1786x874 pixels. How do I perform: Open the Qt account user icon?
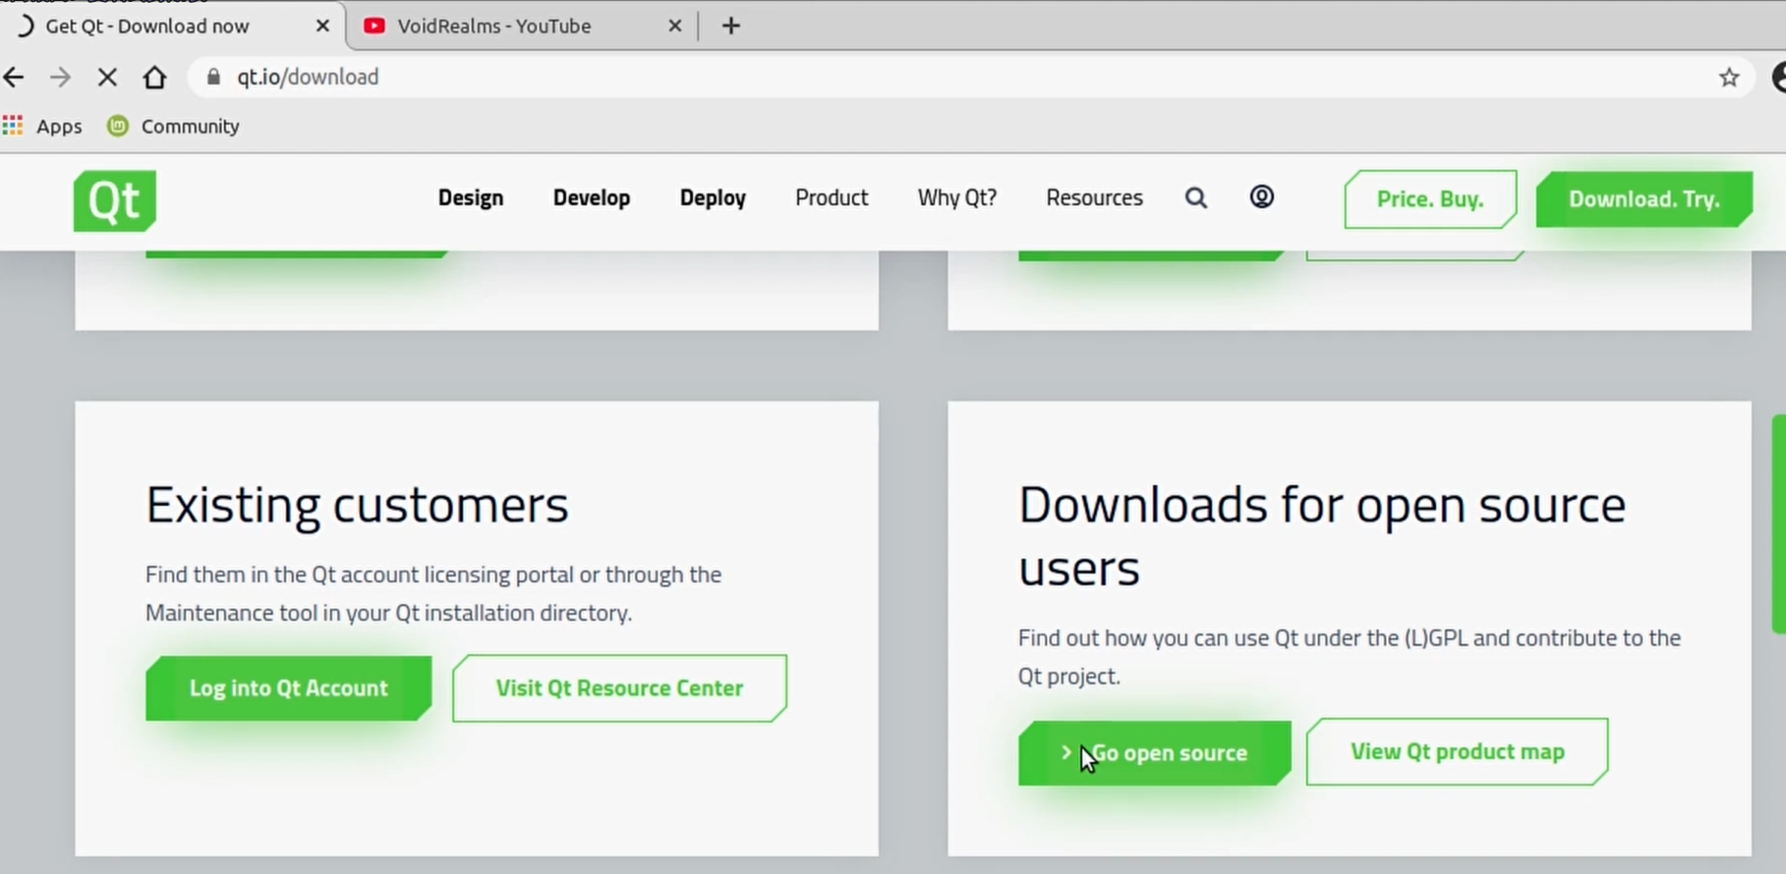[x=1261, y=197]
